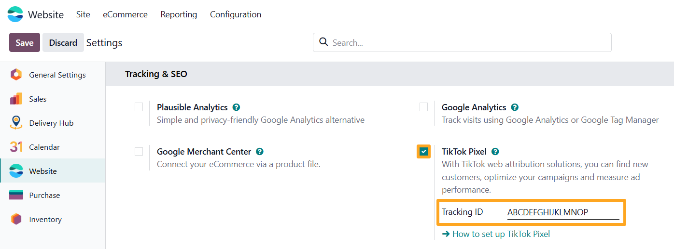The width and height of the screenshot is (674, 249).
Task: Click the Calendar 31 icon
Action: [x=16, y=147]
